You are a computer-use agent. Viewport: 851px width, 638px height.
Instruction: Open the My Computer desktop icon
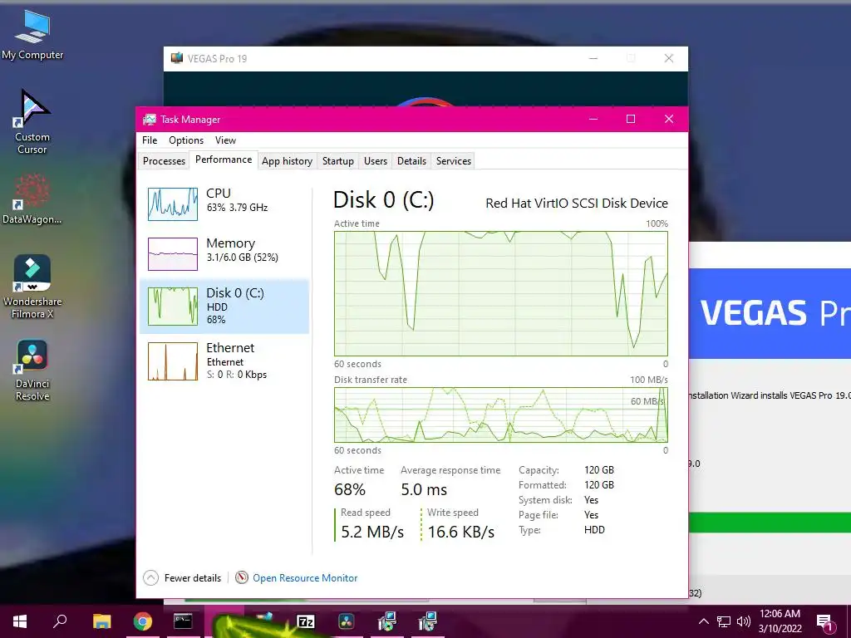coord(32,35)
